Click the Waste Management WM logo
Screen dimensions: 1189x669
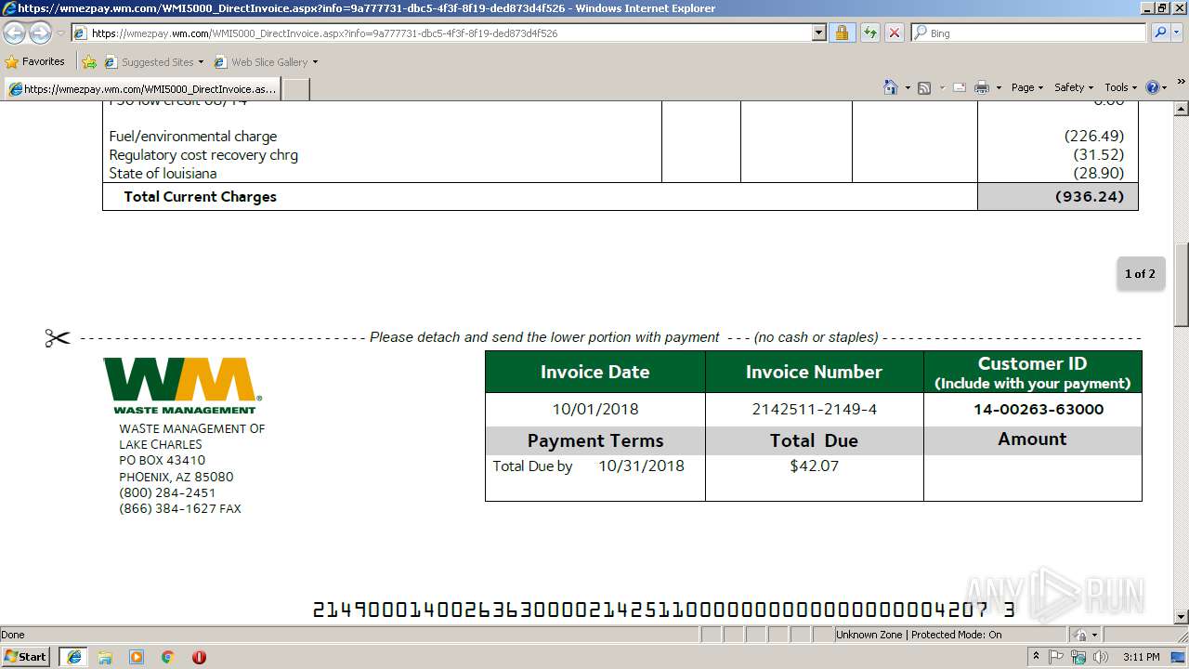(x=182, y=386)
